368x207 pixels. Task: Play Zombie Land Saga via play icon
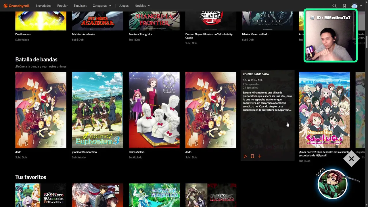(245, 156)
